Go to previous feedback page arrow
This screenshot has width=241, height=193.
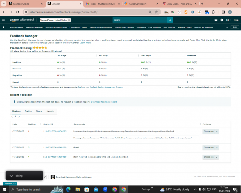[12, 117]
